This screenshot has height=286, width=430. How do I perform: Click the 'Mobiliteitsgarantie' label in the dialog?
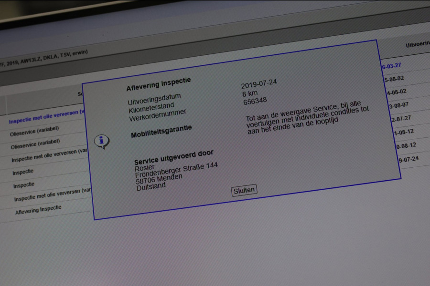[161, 132]
